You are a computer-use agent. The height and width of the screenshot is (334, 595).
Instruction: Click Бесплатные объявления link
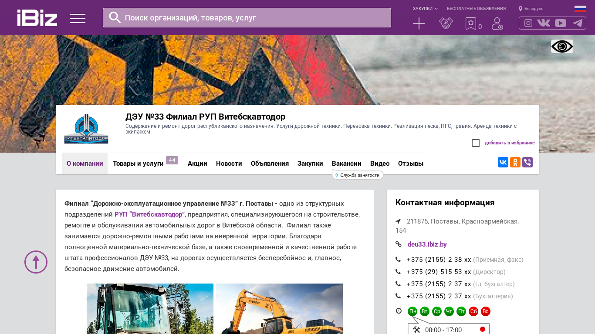click(x=476, y=9)
